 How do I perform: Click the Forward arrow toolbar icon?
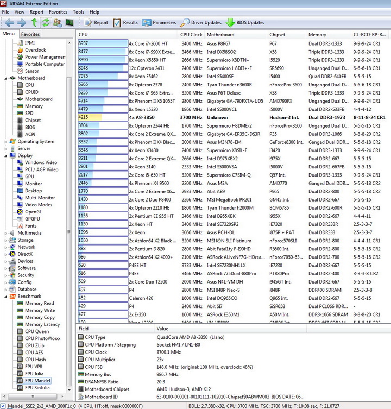point(21,23)
